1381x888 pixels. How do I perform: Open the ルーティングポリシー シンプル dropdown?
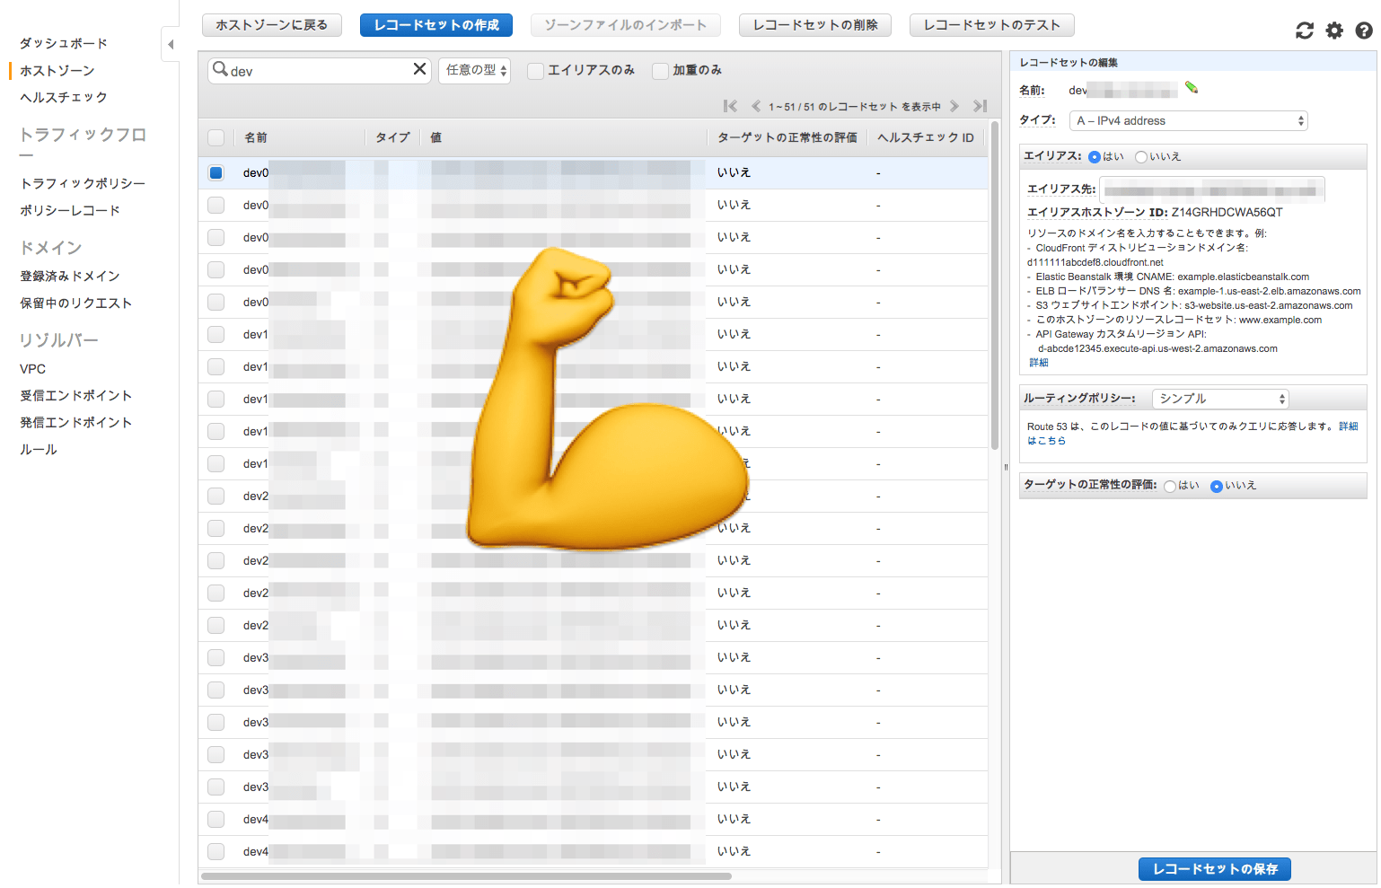point(1219,399)
